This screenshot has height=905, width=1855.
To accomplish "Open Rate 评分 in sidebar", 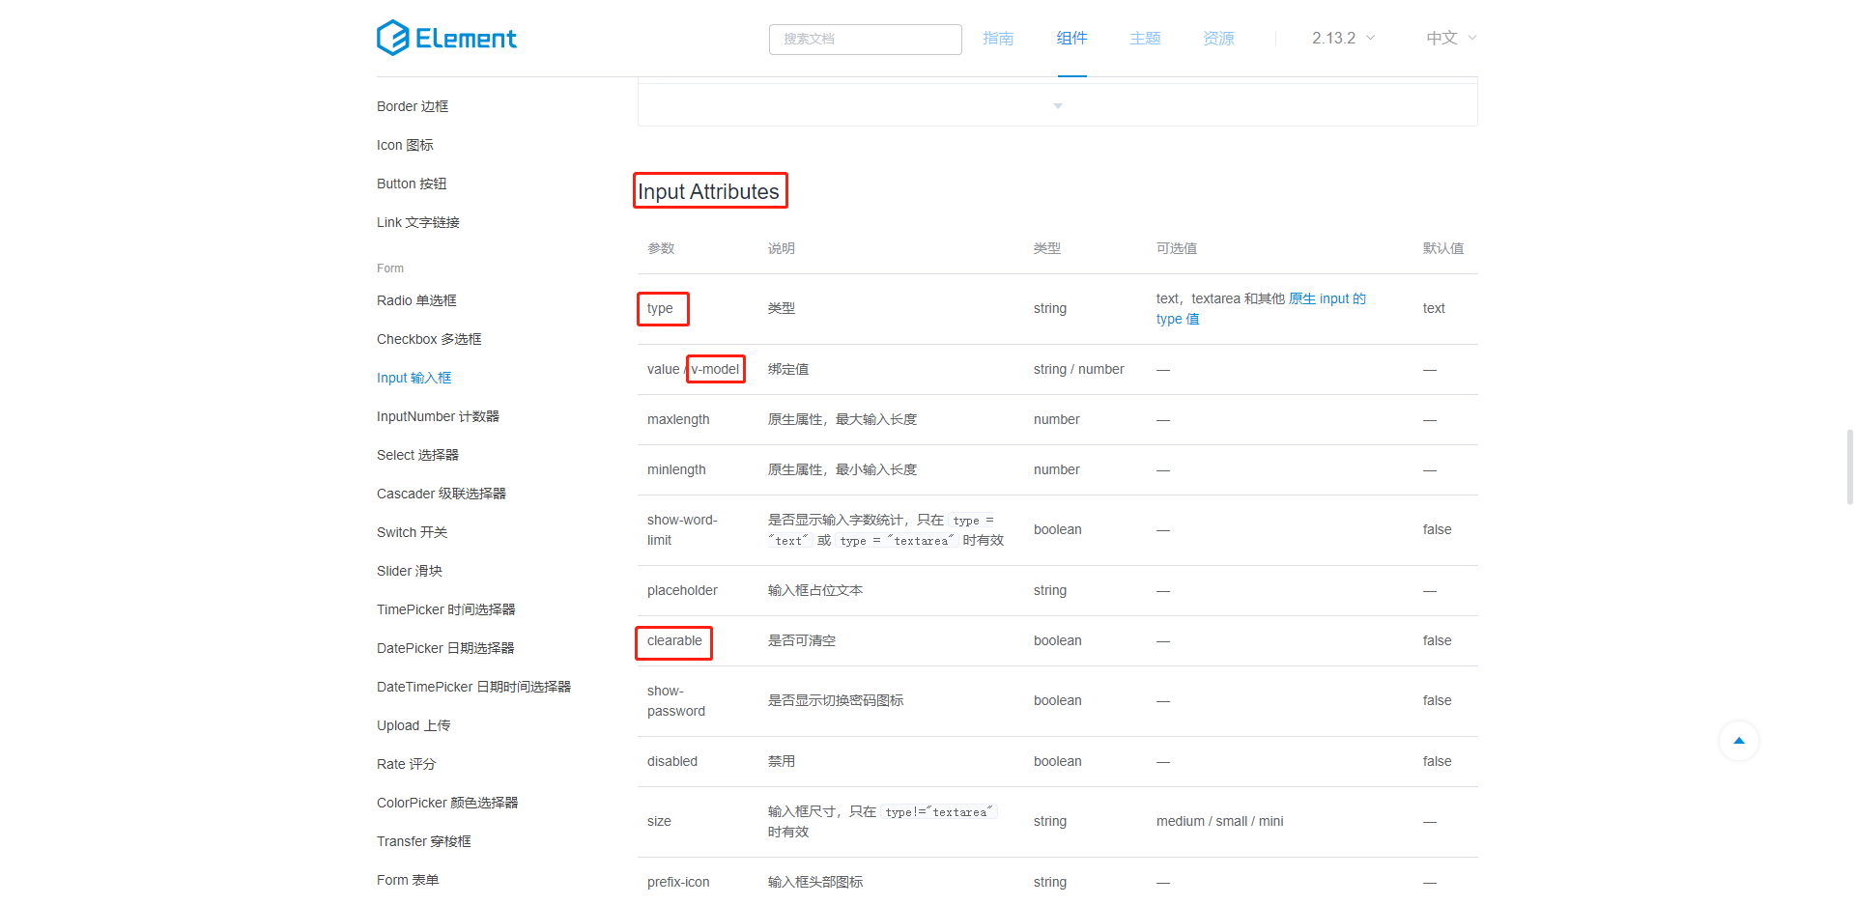I will (406, 764).
